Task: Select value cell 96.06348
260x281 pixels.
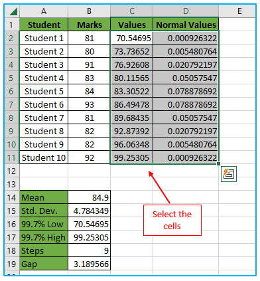Action: coord(132,144)
